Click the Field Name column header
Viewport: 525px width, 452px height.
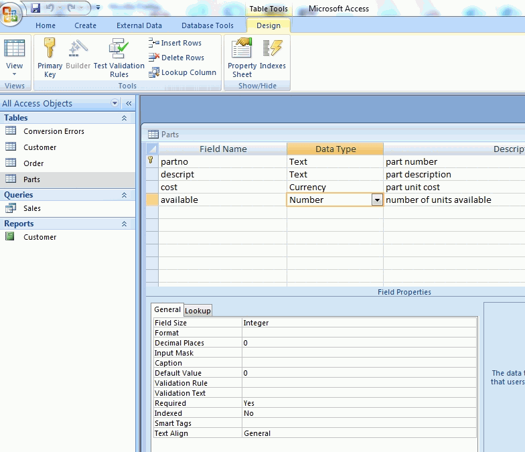click(x=222, y=149)
